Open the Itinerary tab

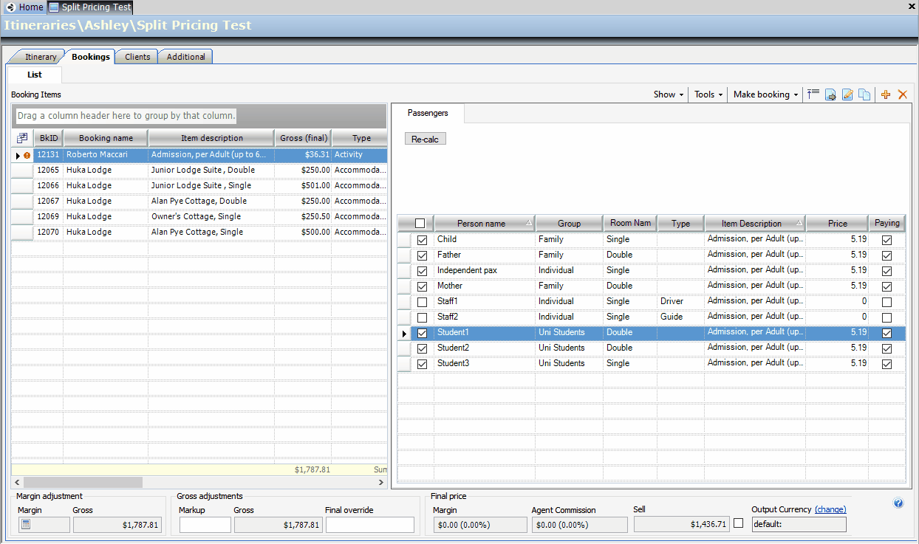[41, 57]
